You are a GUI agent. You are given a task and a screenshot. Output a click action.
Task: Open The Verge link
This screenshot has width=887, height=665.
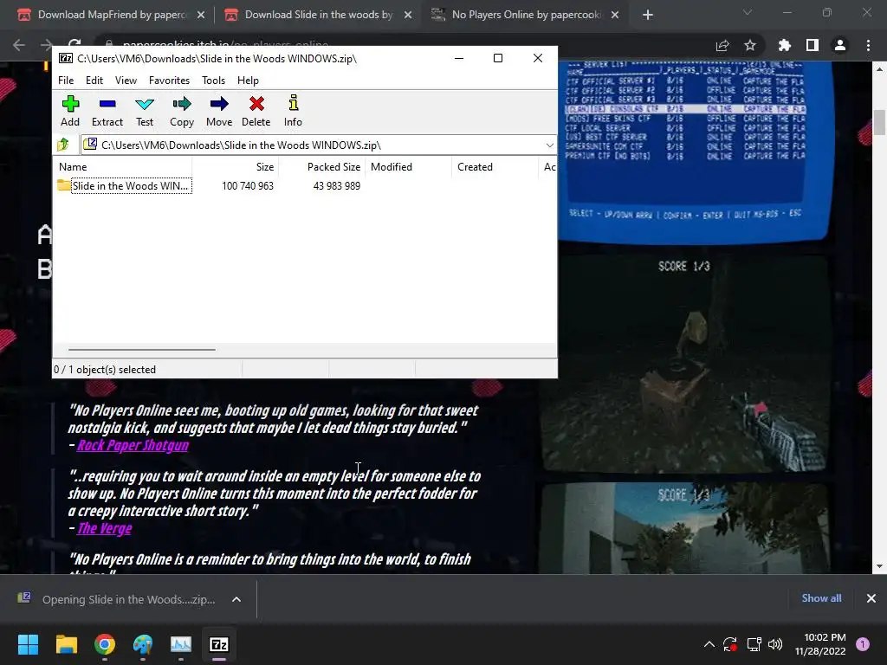pos(104,529)
